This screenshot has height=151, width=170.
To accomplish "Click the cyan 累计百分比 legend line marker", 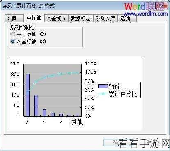I will (103, 94).
